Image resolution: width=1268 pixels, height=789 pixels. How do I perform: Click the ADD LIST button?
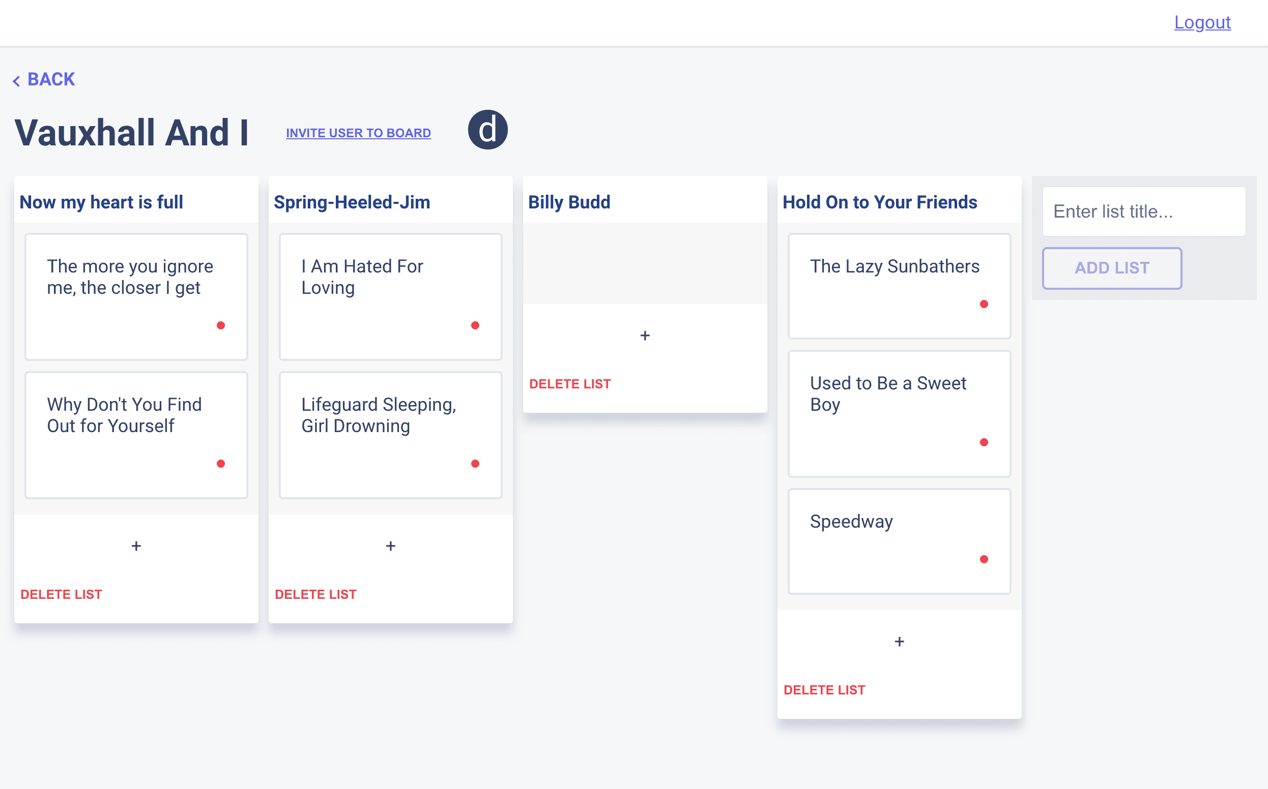tap(1112, 268)
